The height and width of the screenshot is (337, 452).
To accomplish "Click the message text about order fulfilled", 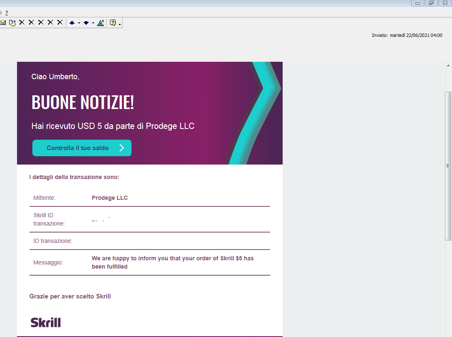I will click(x=172, y=262).
